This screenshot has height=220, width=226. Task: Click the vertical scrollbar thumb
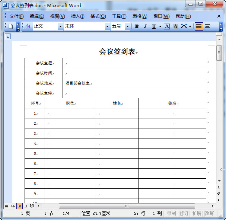pyautogui.click(x=219, y=53)
